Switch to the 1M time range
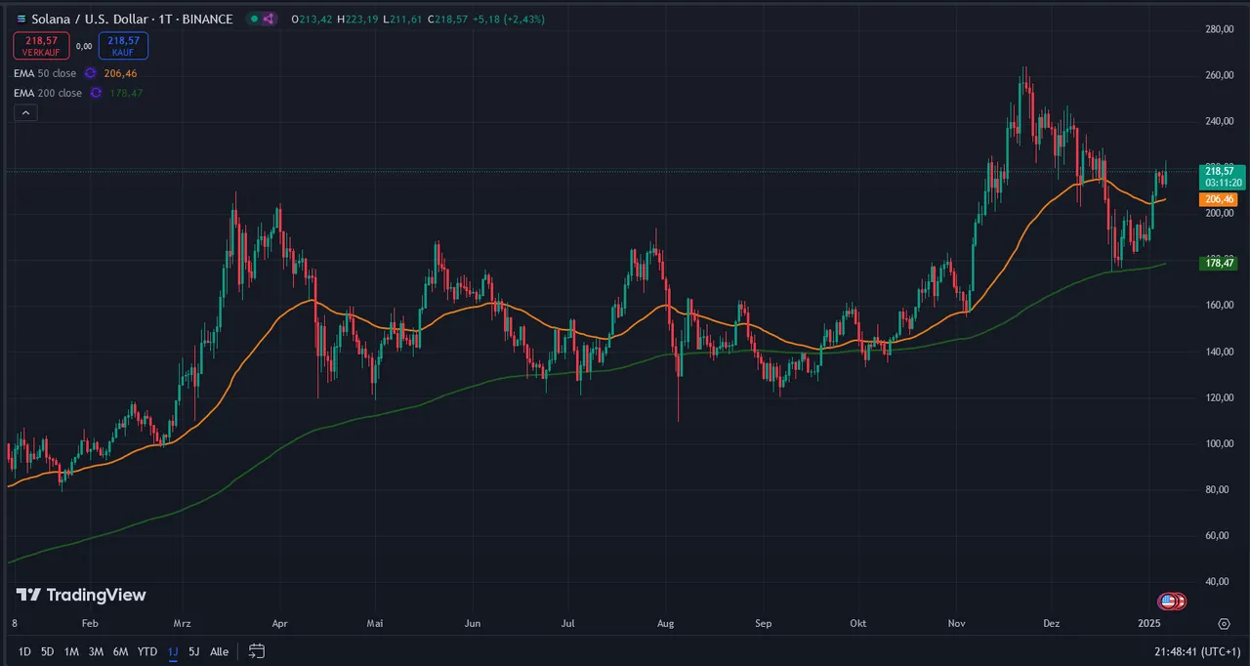Viewport: 1250px width, 666px height. (x=71, y=651)
